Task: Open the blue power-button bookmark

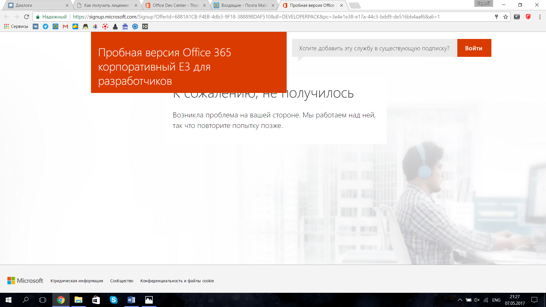Action: click(135, 26)
